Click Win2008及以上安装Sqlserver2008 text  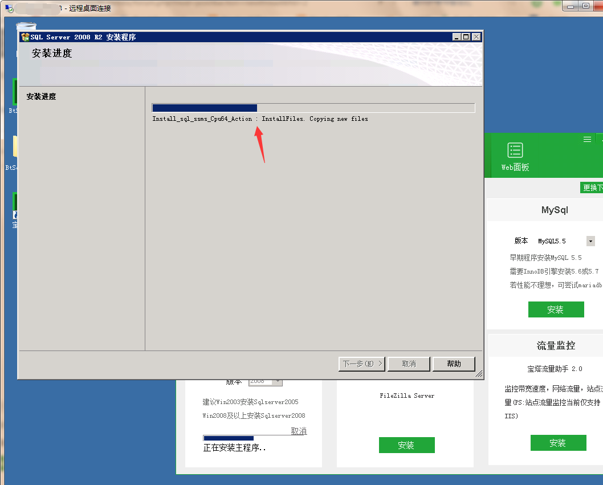pyautogui.click(x=254, y=416)
